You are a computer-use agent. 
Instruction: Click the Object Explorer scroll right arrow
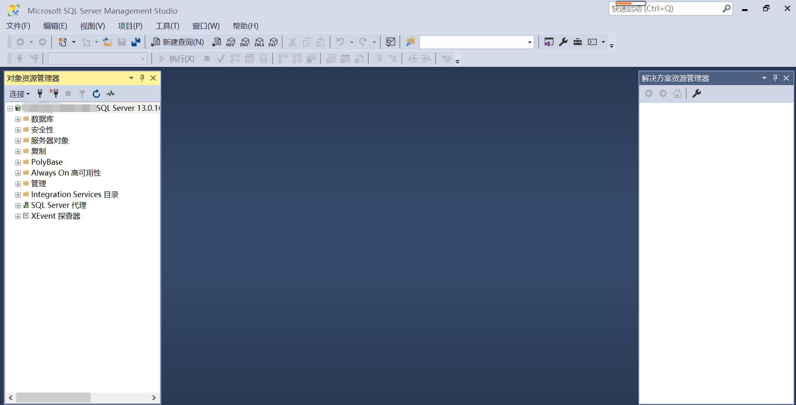tap(154, 398)
